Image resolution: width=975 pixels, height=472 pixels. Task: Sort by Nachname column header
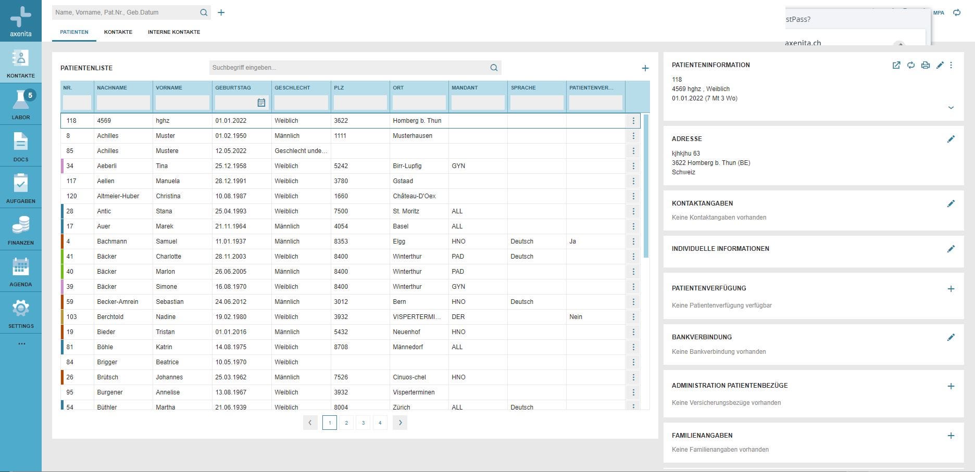coord(112,88)
